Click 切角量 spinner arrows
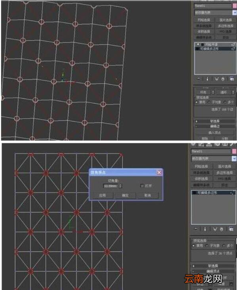Viewport: 237px width, 290px height. [120, 186]
